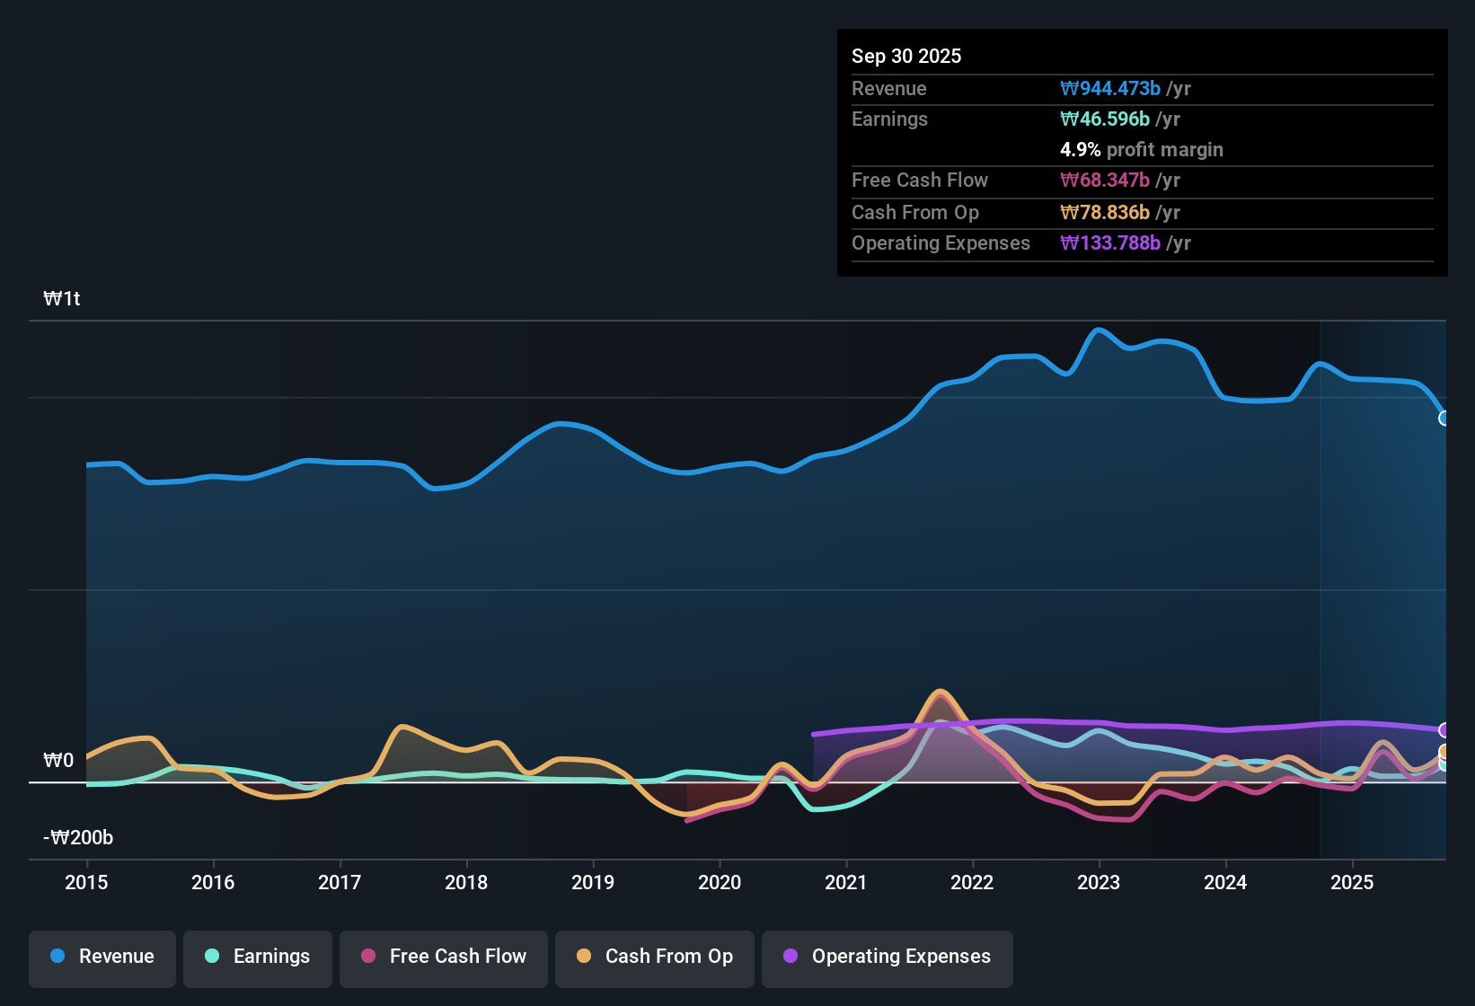Expand the Sep 30 2025 data panel
This screenshot has width=1475, height=1006.
[x=906, y=56]
